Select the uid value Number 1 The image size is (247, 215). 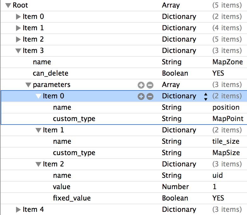214,187
